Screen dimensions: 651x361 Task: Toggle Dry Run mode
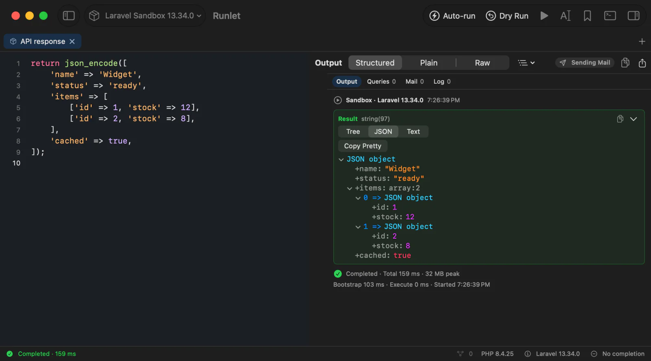coord(507,16)
